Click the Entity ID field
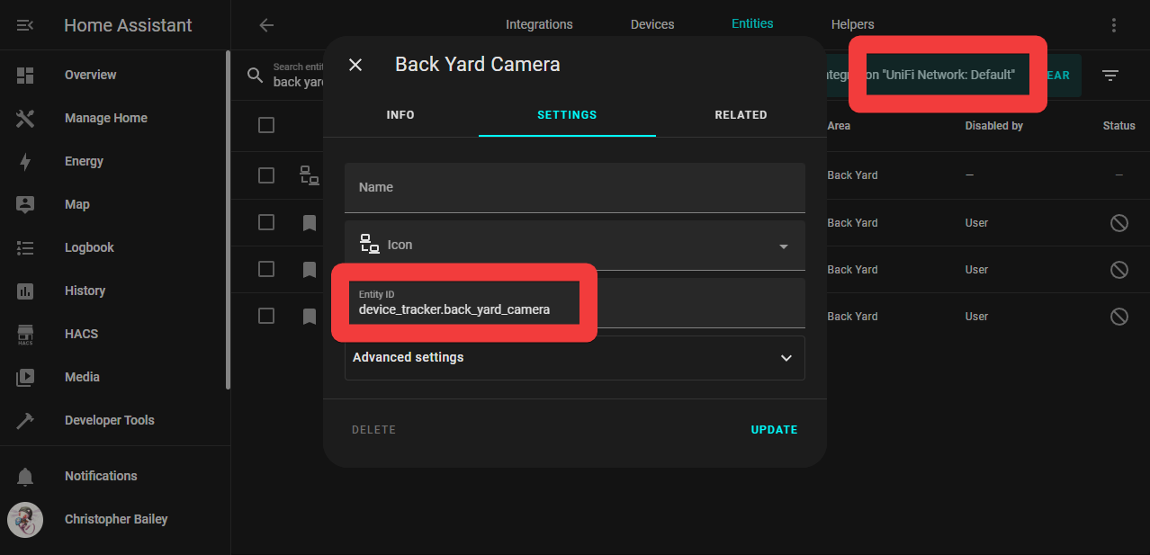This screenshot has width=1150, height=555. coord(574,302)
